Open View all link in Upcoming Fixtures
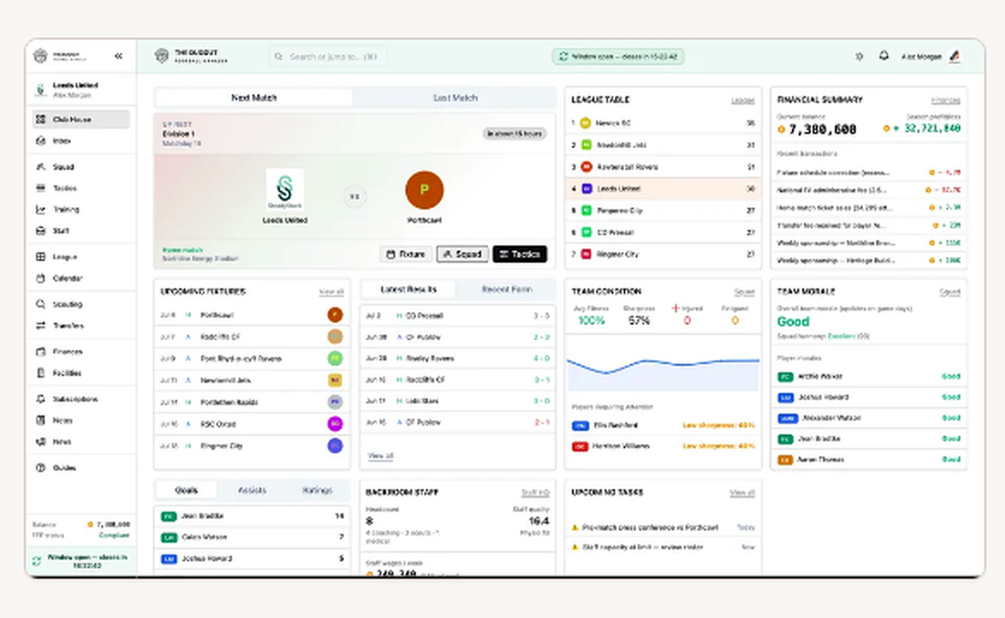 click(332, 292)
